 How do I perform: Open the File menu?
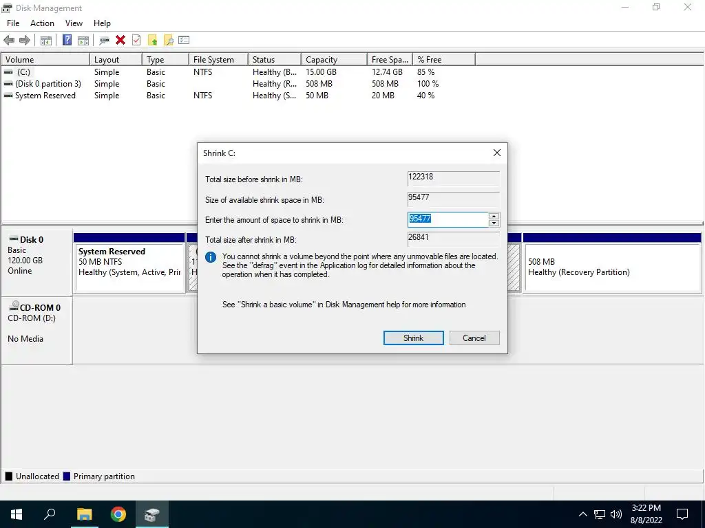(x=13, y=23)
